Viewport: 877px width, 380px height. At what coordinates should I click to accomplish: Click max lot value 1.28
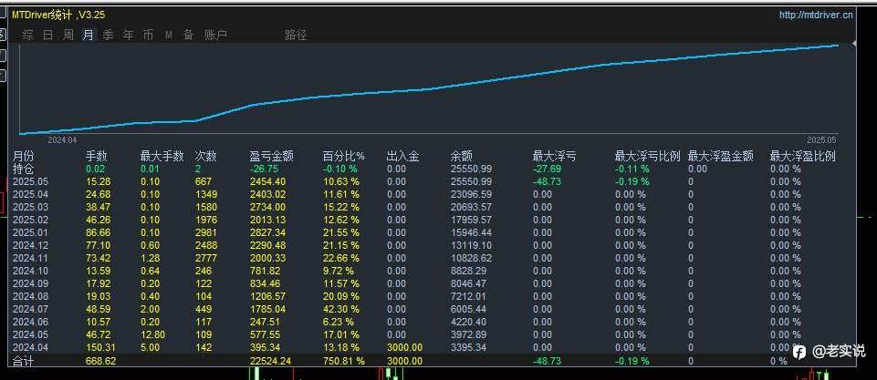pos(150,258)
